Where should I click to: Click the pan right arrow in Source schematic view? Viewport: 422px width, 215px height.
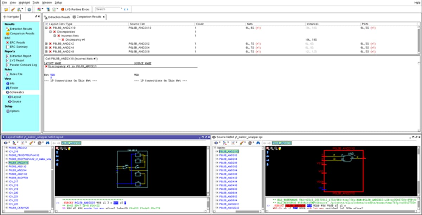click(x=268, y=160)
